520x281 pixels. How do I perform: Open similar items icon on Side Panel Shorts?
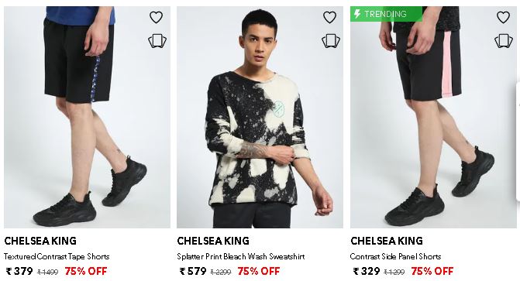pyautogui.click(x=504, y=41)
